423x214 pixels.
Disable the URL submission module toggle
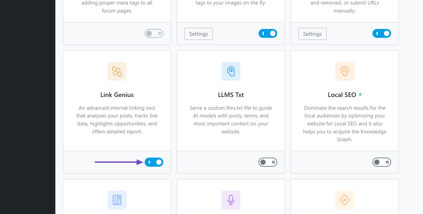(382, 33)
